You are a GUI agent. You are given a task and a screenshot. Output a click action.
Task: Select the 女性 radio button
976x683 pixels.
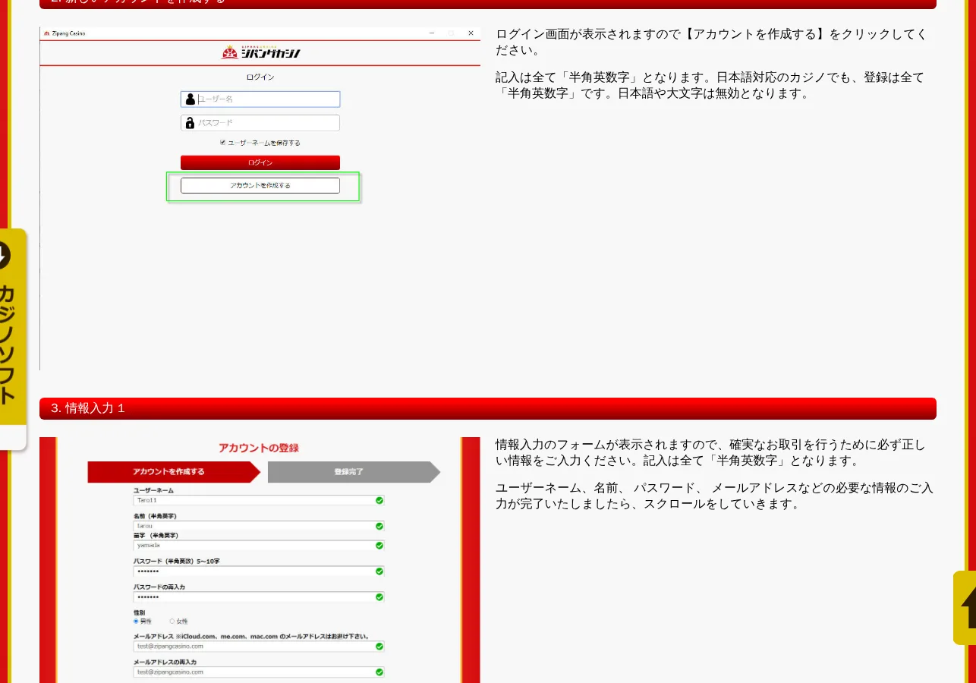(x=172, y=621)
